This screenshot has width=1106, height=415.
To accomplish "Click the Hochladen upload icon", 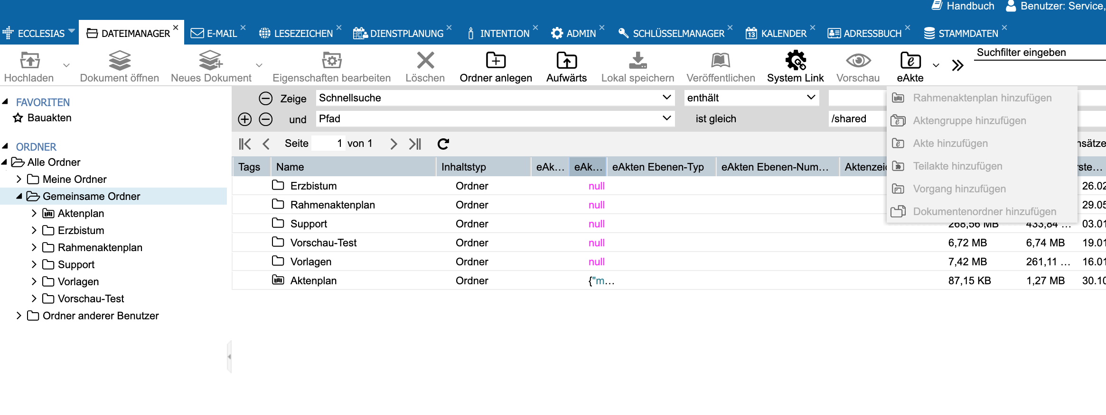I will click(29, 60).
